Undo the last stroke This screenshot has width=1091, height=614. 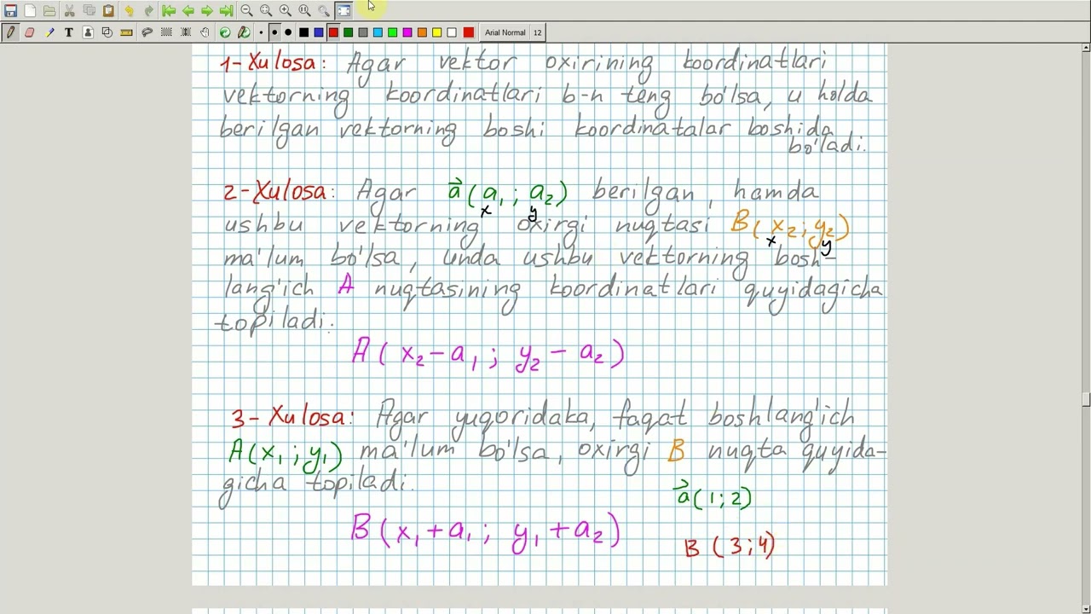(x=129, y=10)
